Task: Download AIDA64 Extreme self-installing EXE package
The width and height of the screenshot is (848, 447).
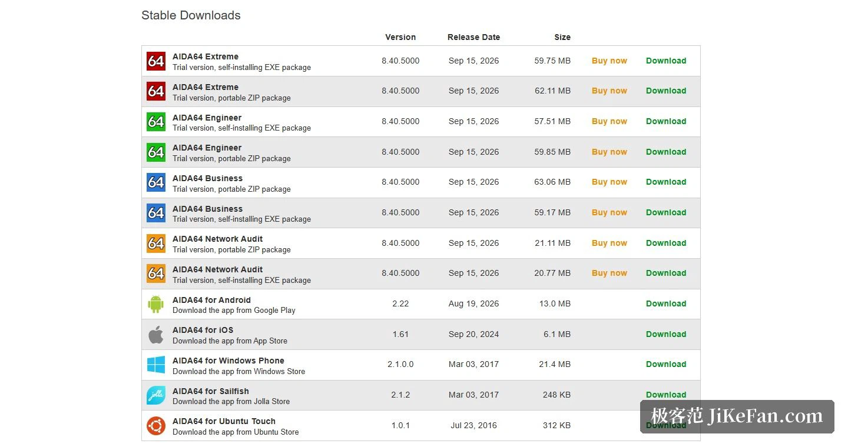Action: pyautogui.click(x=666, y=61)
